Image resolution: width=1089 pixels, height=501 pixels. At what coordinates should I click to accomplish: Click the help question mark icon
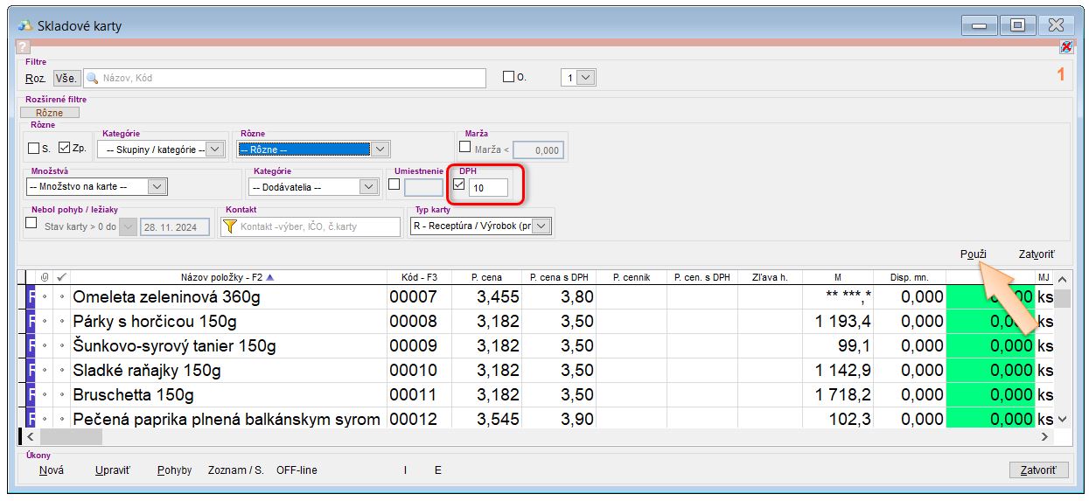tap(24, 47)
